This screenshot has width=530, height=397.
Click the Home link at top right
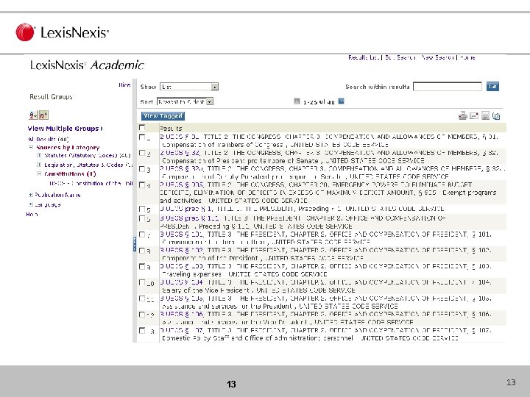click(x=467, y=57)
